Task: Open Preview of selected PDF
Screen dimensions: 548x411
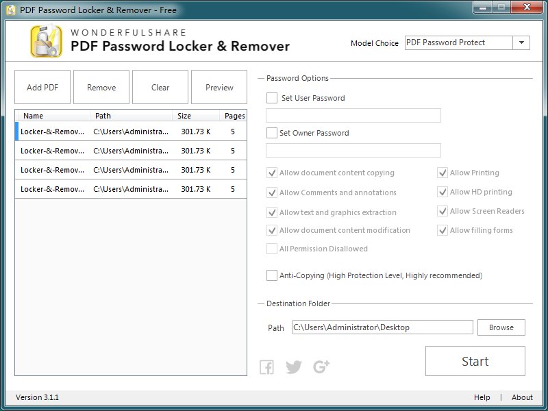Action: pos(219,87)
